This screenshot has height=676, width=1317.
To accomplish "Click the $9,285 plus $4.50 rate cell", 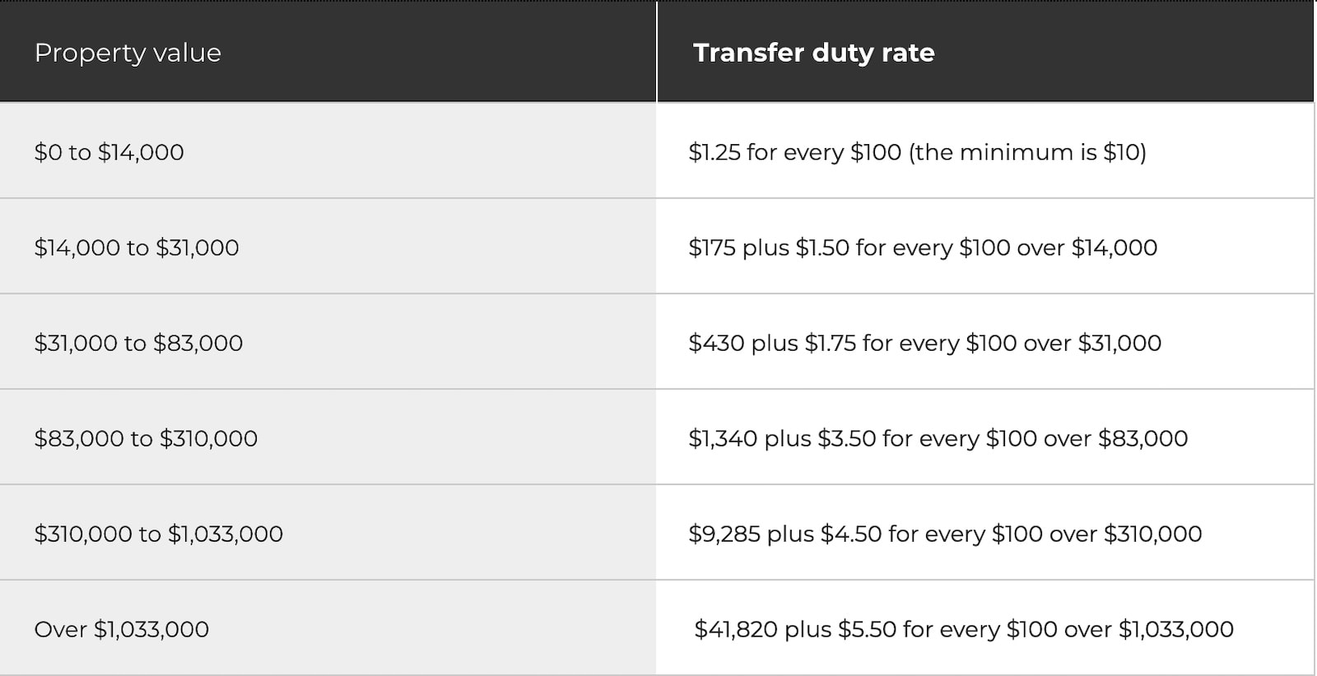I will (x=985, y=533).
